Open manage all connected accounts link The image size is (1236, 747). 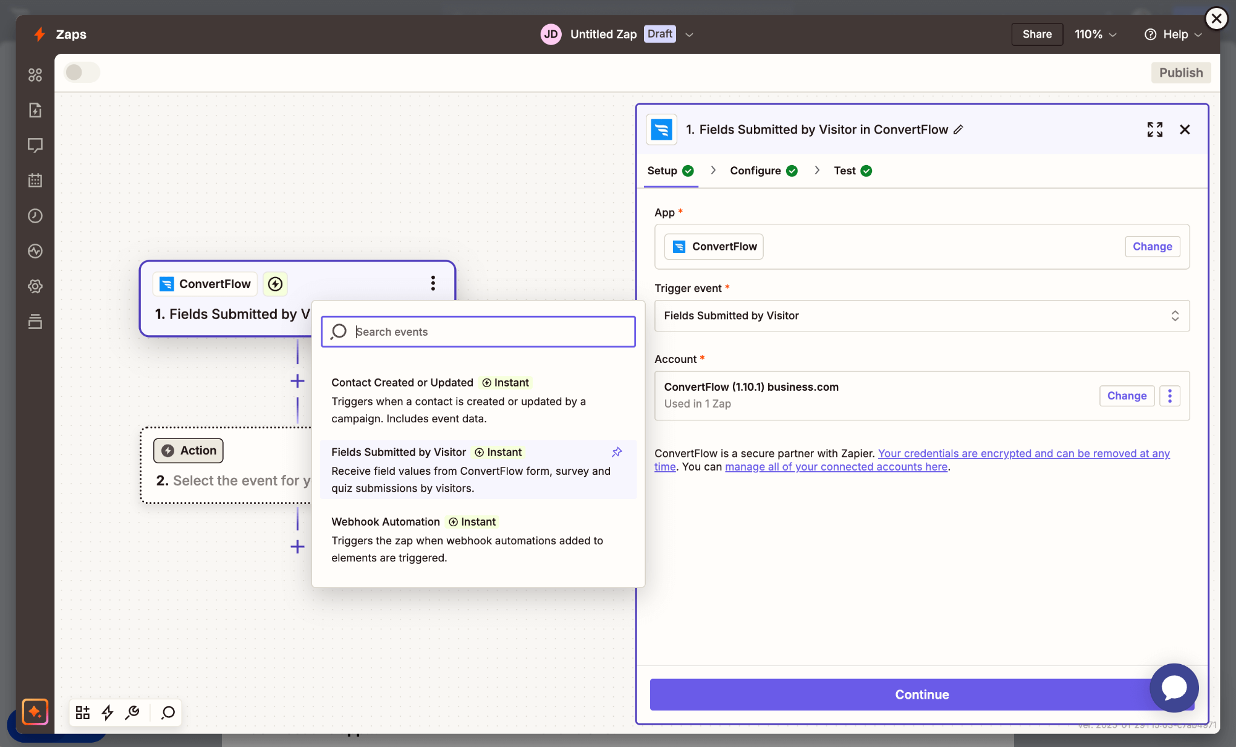pos(836,467)
